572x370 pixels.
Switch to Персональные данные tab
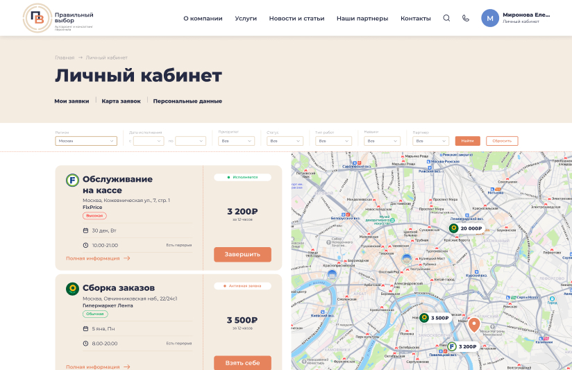pyautogui.click(x=187, y=101)
